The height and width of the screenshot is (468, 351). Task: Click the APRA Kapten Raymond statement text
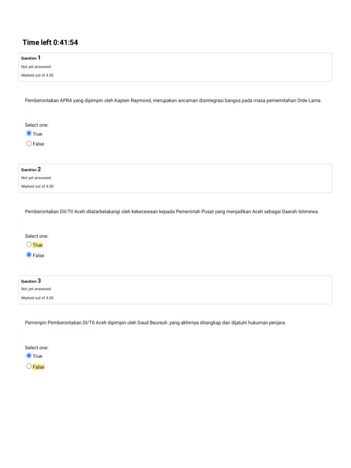click(x=172, y=101)
